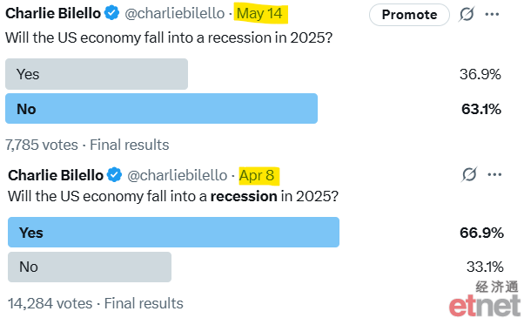Click the Charlie Bilello name on the May 14 post
The height and width of the screenshot is (318, 524).
click(x=53, y=13)
